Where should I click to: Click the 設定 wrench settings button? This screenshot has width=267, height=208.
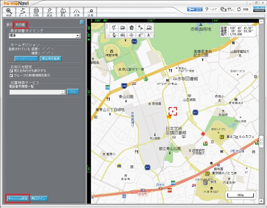[x=195, y=9]
